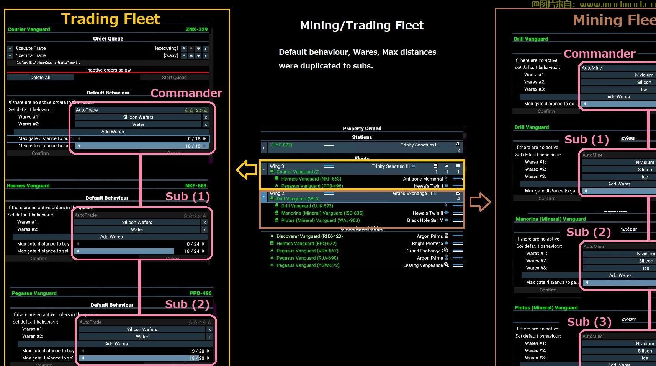The height and width of the screenshot is (366, 656).
Task: Select Hermes Vanguard (EPQ-672) unassigned ship
Action: (366, 244)
